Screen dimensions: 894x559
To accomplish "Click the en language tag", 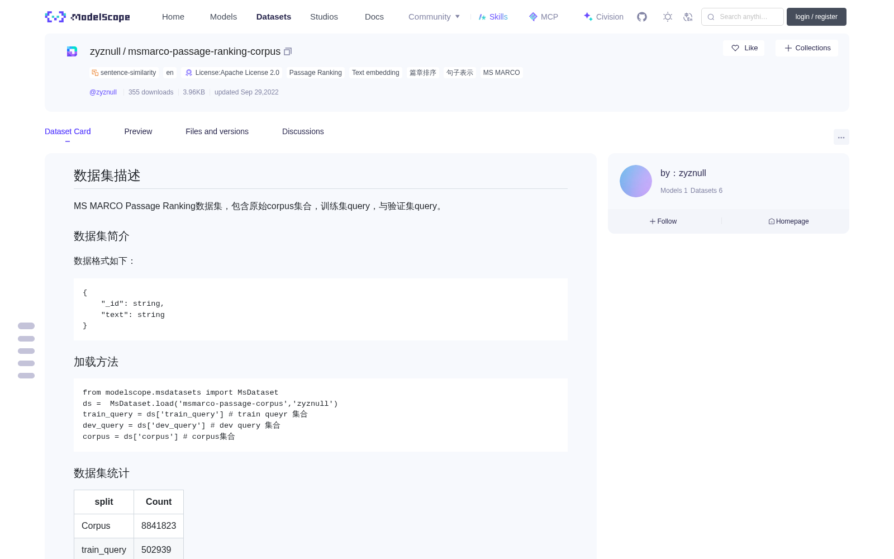I will [170, 73].
